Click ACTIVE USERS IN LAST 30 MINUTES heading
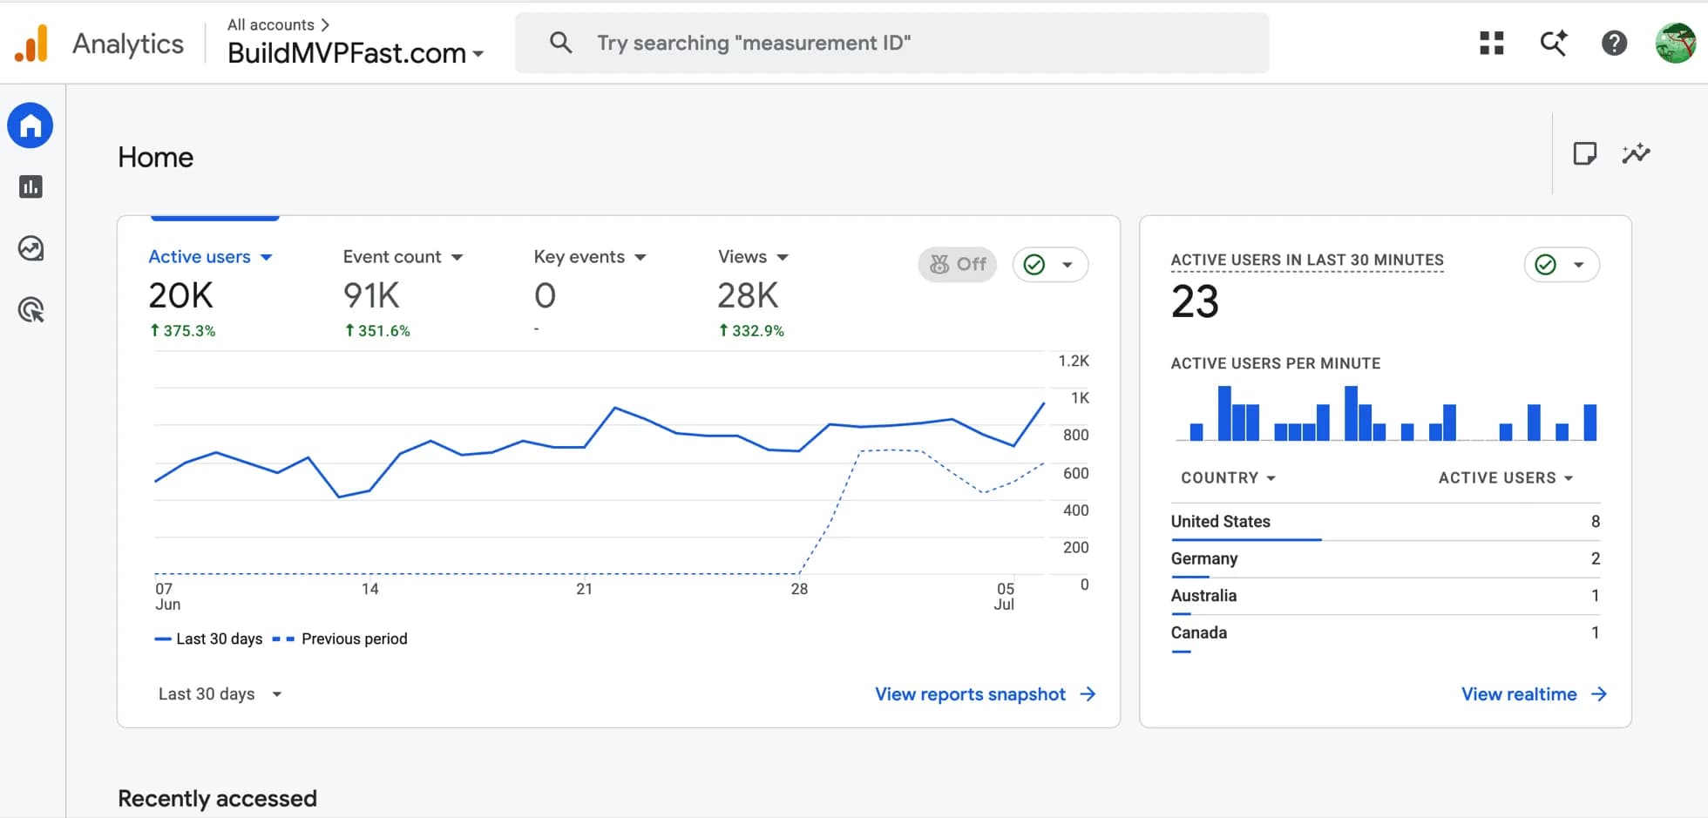Image resolution: width=1708 pixels, height=818 pixels. tap(1307, 260)
